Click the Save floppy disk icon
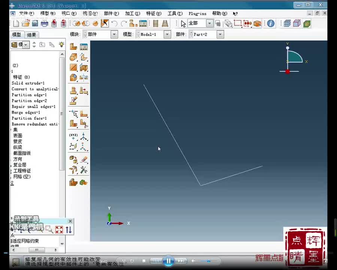This screenshot has height=270, width=337. [35, 23]
